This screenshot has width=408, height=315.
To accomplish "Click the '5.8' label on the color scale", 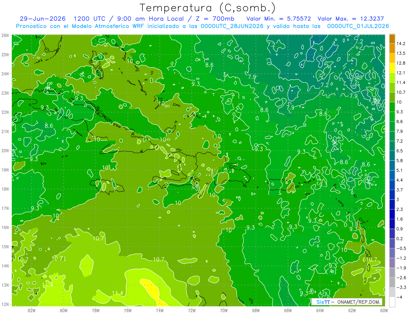I will pyautogui.click(x=400, y=160).
